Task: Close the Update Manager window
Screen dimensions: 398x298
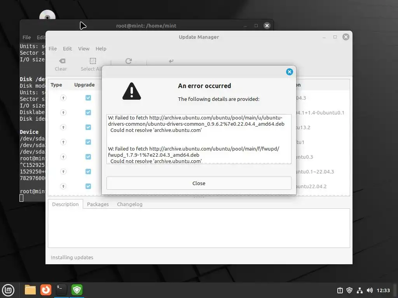Action: [x=346, y=37]
